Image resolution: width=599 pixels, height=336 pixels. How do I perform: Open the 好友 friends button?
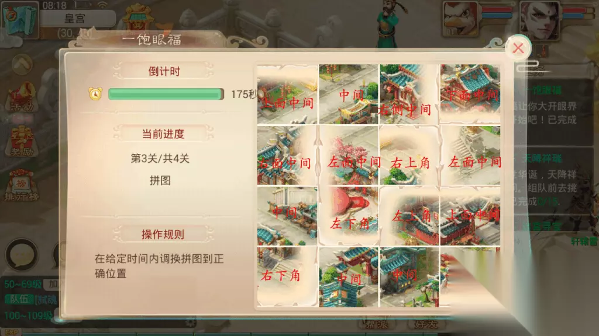pos(426,324)
